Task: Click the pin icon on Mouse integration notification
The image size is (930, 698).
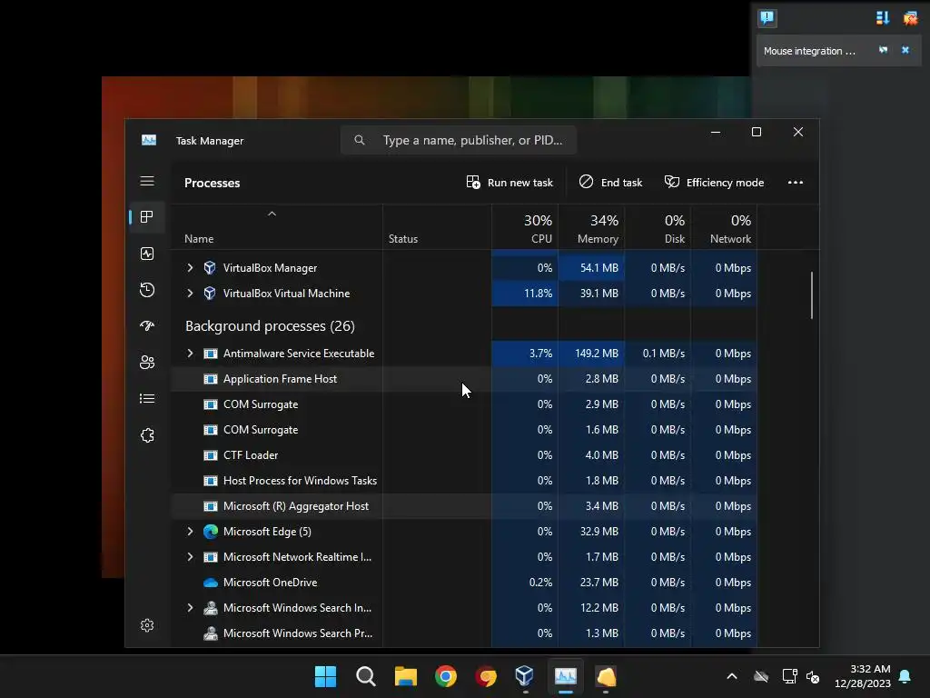Action: [883, 51]
